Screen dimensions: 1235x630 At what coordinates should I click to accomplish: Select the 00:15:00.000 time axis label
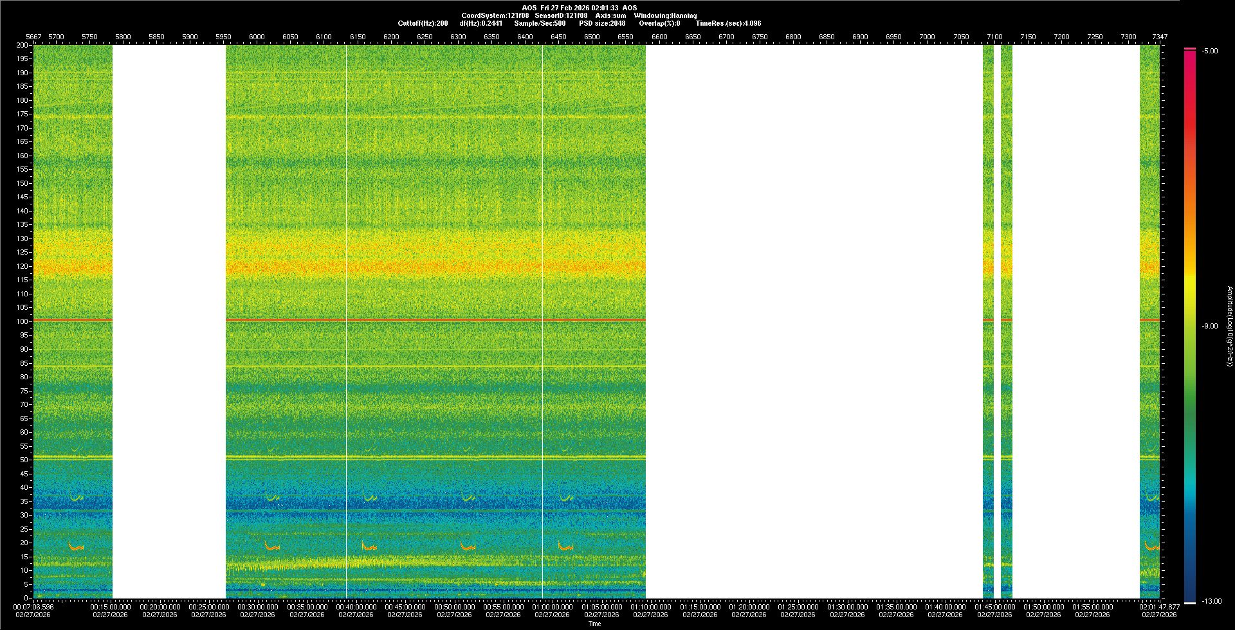click(110, 607)
